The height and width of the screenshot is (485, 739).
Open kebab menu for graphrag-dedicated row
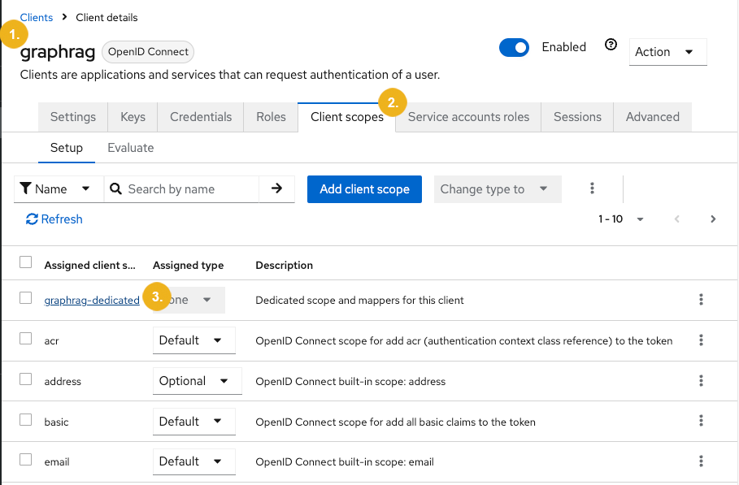701,300
